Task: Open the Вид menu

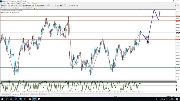Action: [x=8, y=3]
